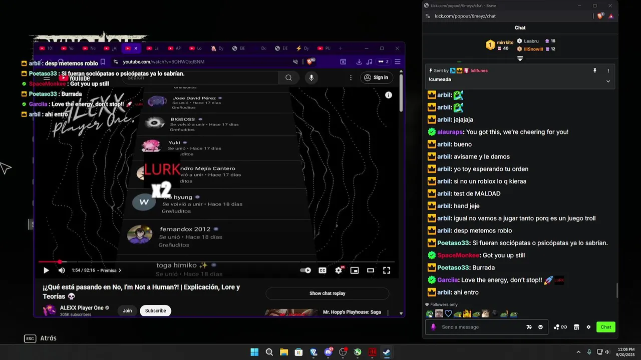Click the purple microphone icon in chat
This screenshot has width=641, height=360.
coord(433,327)
